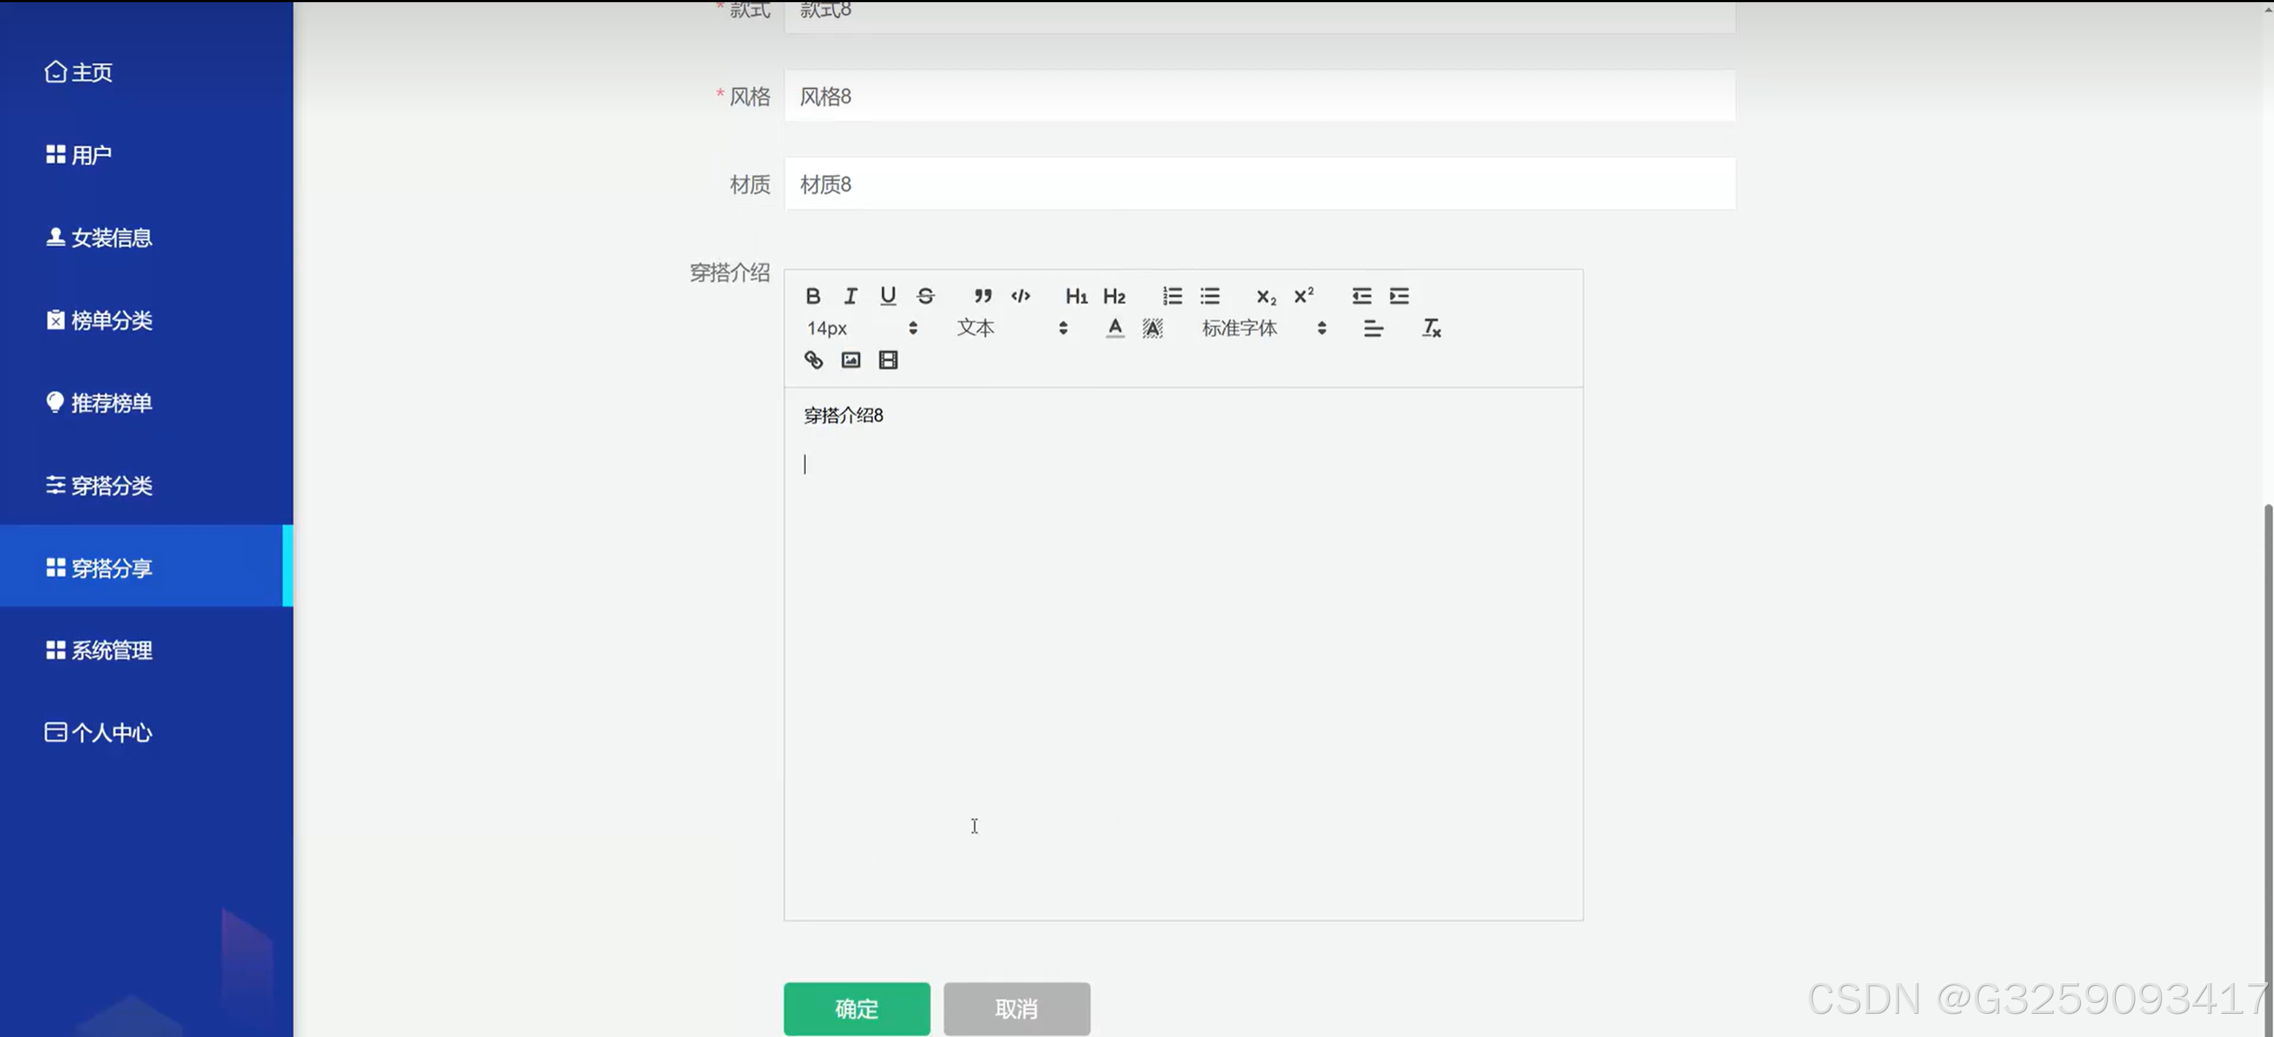The width and height of the screenshot is (2274, 1037).
Task: Open 女装信息 in the sidebar
Action: 147,238
